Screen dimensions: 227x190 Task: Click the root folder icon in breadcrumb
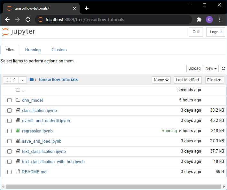(x=32, y=79)
